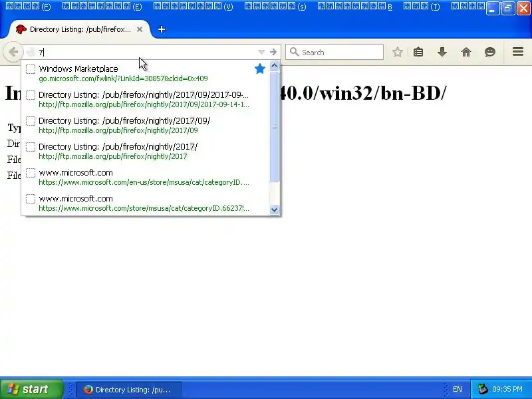Open the first menu bar item (F)
Image resolution: width=532 pixels, height=399 pixels.
tap(28, 6)
